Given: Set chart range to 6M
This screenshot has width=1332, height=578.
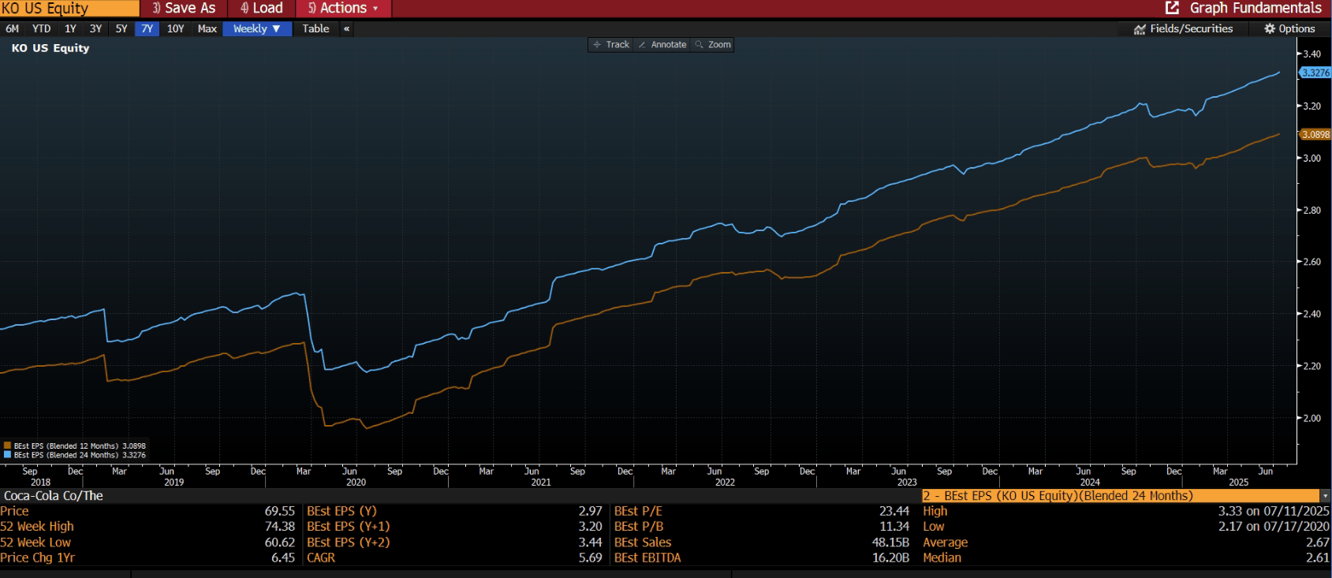Looking at the screenshot, I should [x=13, y=29].
